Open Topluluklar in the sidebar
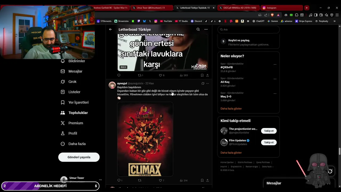 74,113
